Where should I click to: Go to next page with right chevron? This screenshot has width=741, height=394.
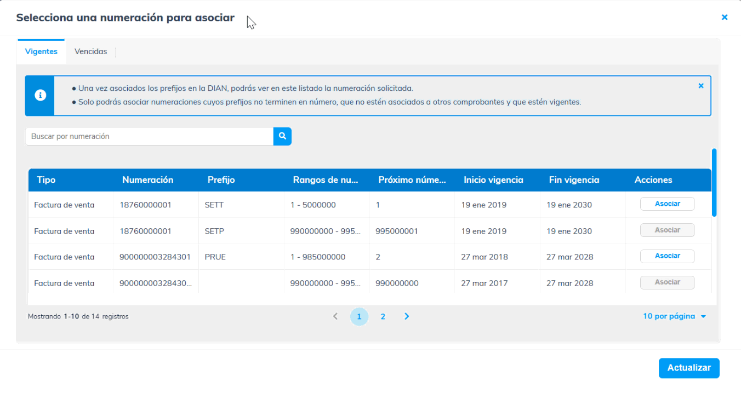(407, 316)
